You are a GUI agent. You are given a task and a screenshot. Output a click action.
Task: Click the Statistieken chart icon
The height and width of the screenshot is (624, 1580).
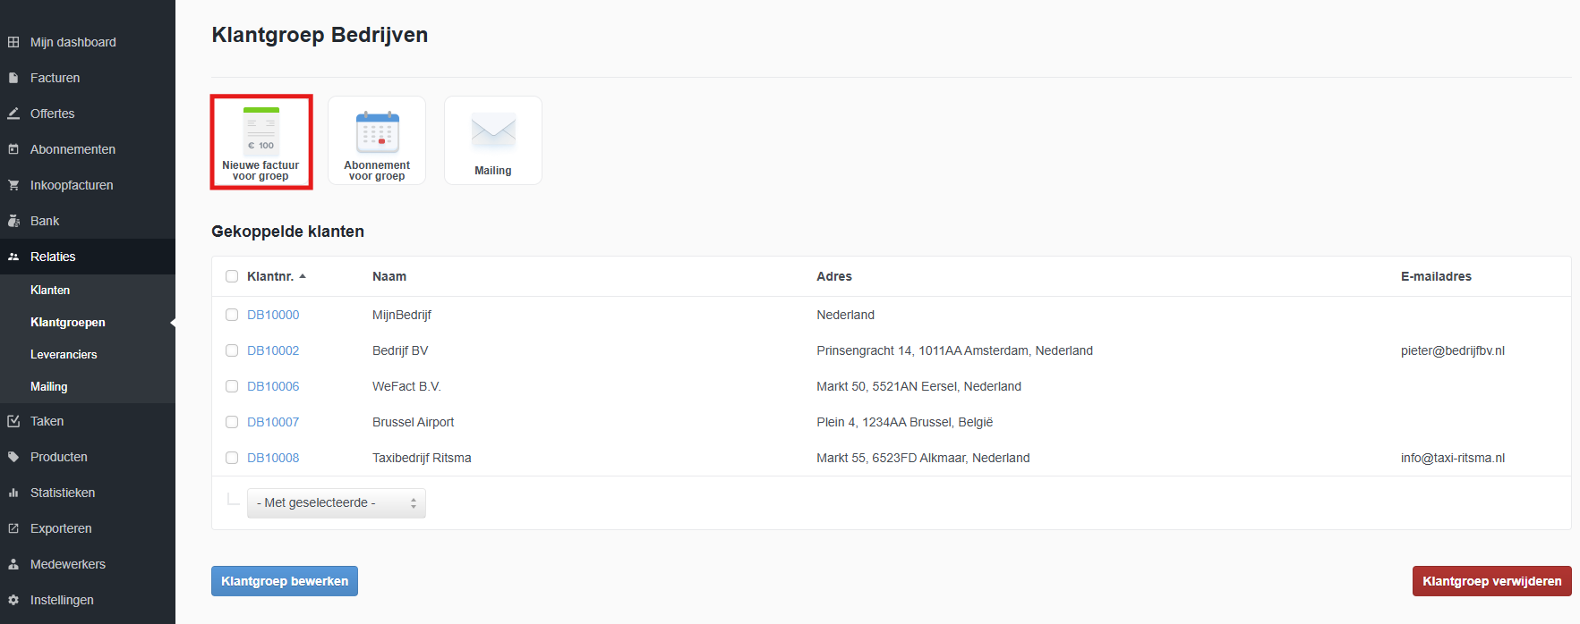coord(13,493)
